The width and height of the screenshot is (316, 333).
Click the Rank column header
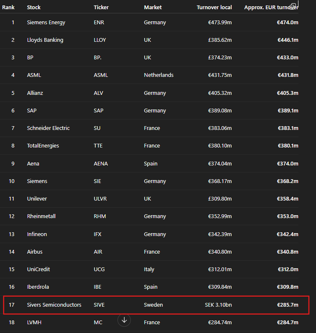pyautogui.click(x=8, y=8)
